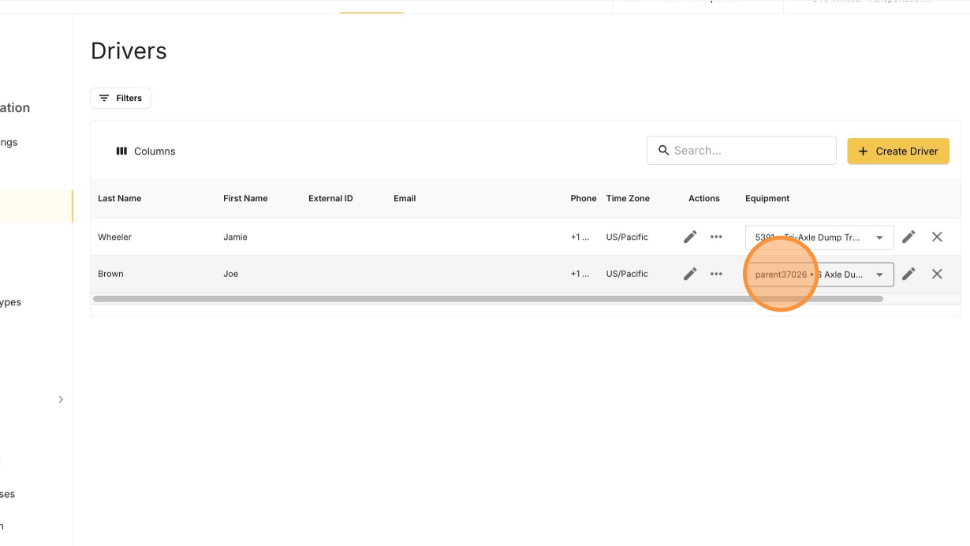Click US/Pacific time zone in Brown row
This screenshot has height=546, width=970.
pos(627,274)
